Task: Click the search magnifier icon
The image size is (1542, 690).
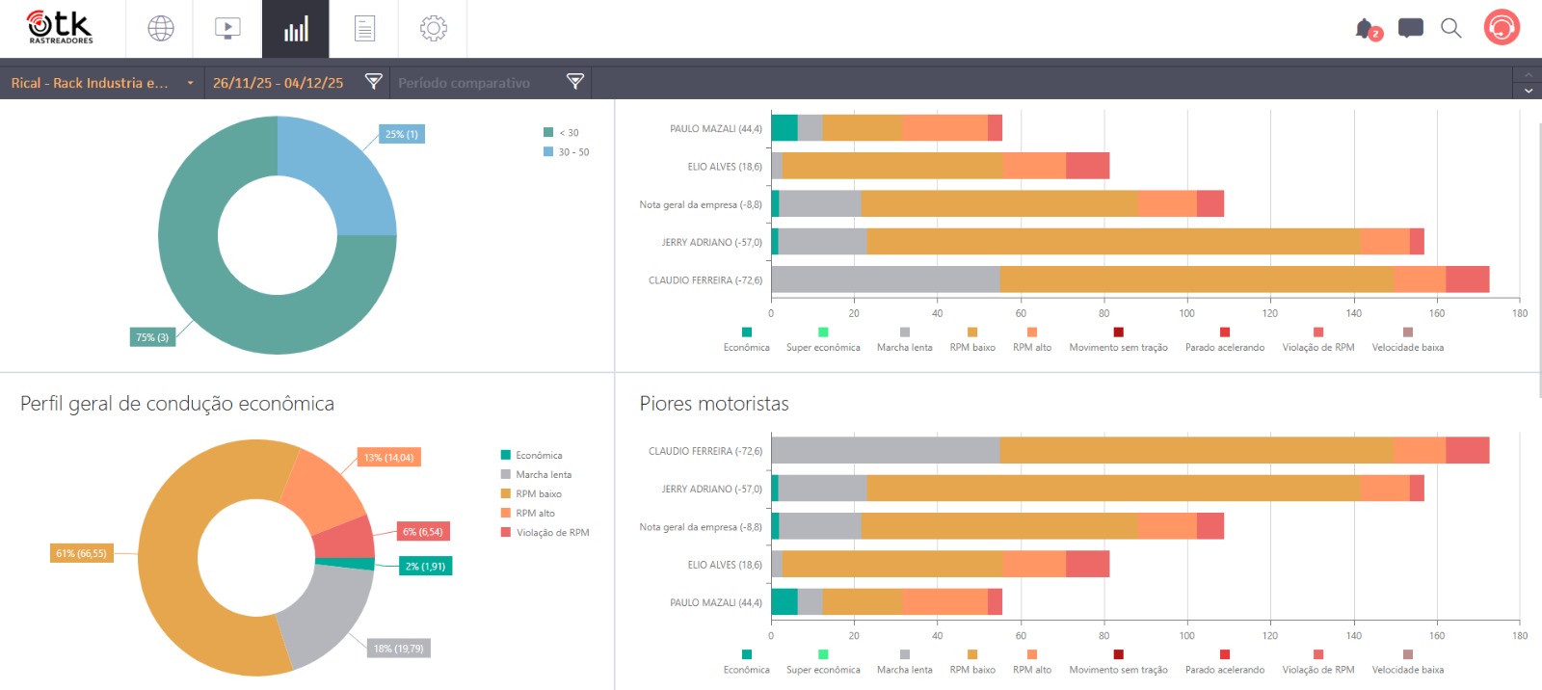Action: 1451,29
